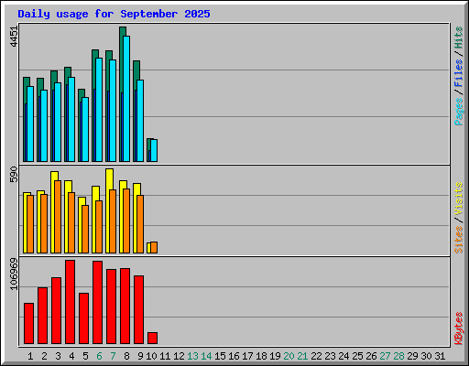The height and width of the screenshot is (366, 469).
Task: Click green weekend day label 28
Action: tap(398, 356)
